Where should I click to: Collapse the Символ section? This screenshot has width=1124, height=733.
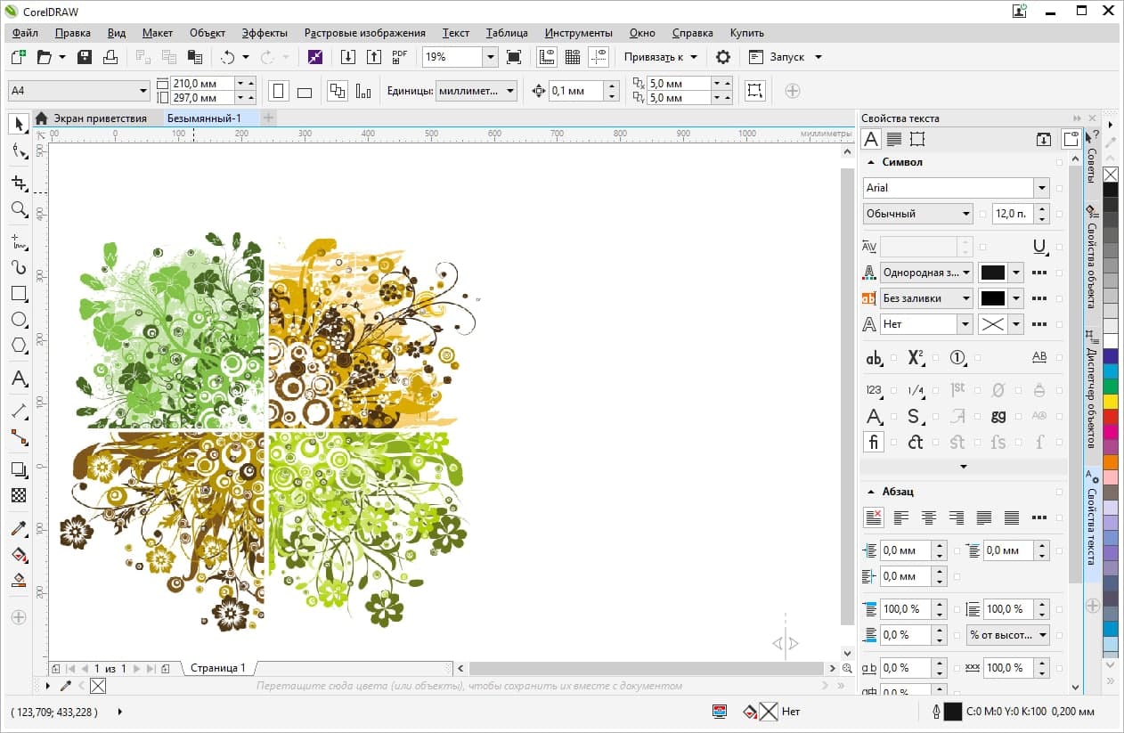870,162
